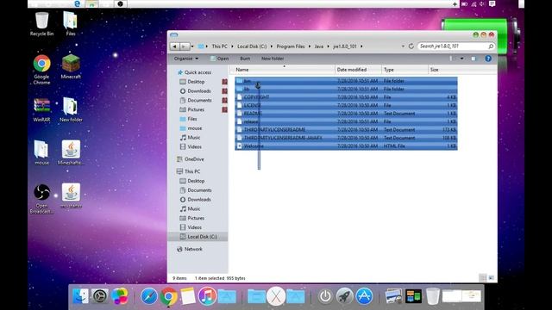Open the App Store icon in the dock
The height and width of the screenshot is (310, 552).
tap(364, 296)
